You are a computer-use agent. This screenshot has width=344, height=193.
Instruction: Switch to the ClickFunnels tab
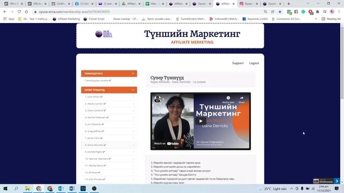[x=61, y=4]
